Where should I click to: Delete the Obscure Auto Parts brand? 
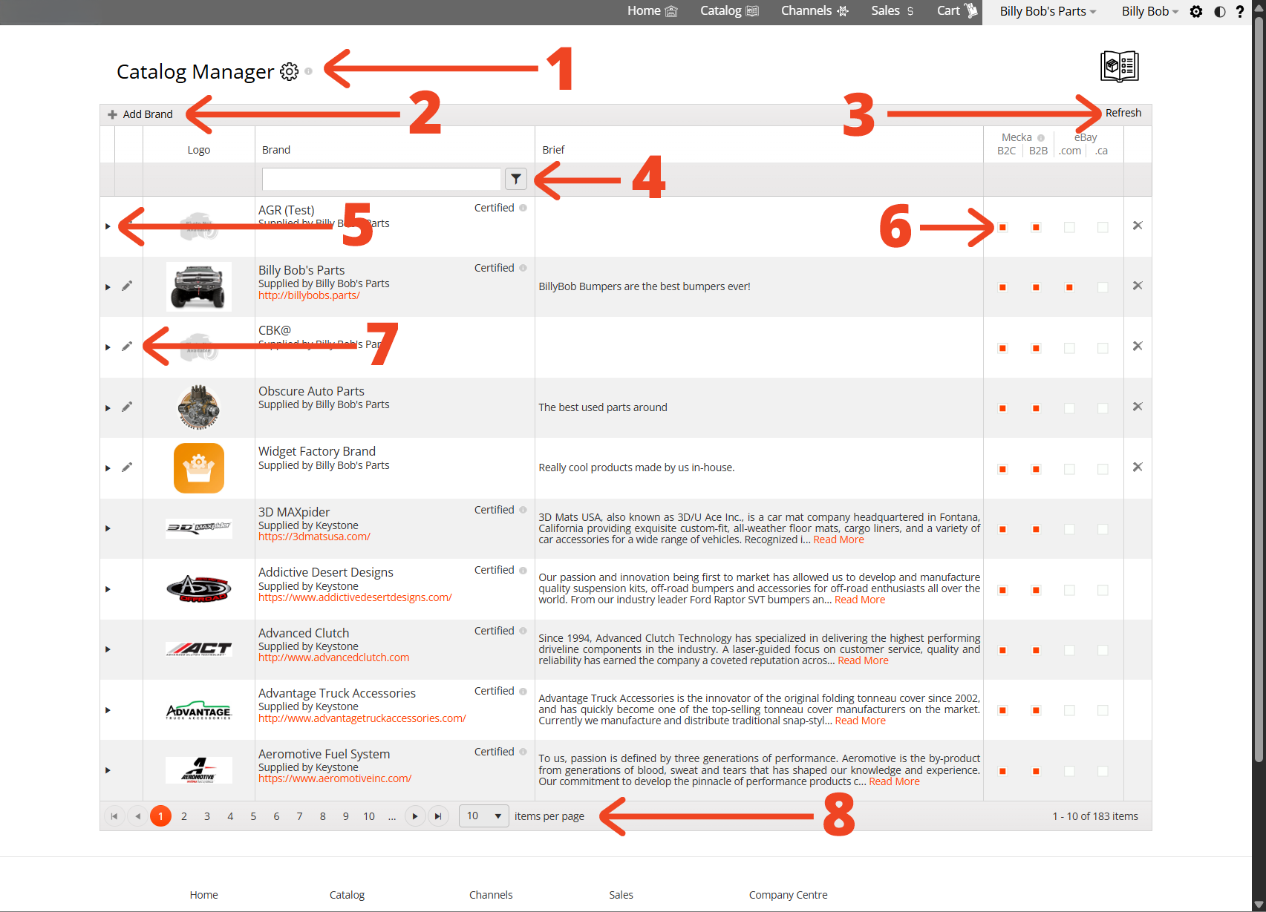pyautogui.click(x=1138, y=407)
